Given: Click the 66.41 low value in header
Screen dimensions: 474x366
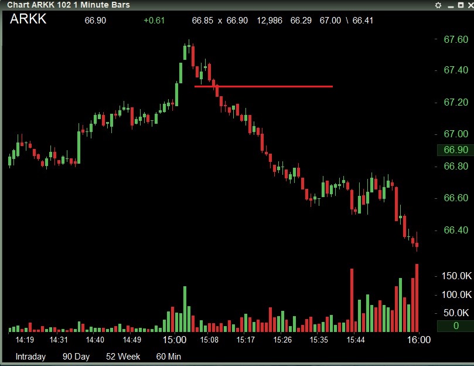Looking at the screenshot, I should tap(363, 21).
